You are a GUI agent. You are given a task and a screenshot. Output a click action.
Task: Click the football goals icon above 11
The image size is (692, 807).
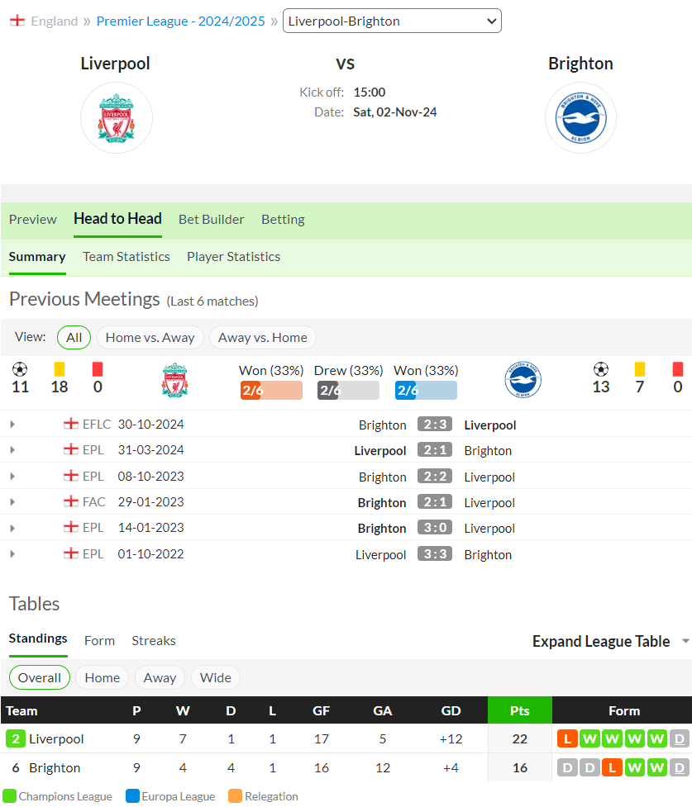click(x=20, y=369)
